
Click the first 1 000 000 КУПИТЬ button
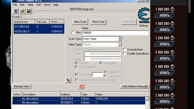pos(164,15)
